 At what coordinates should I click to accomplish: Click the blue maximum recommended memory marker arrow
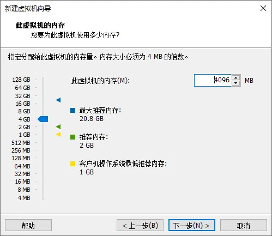tap(58, 100)
